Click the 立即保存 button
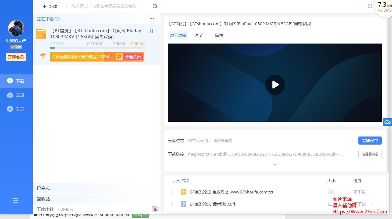Screen dimensions: 392x219 click(x=370, y=141)
